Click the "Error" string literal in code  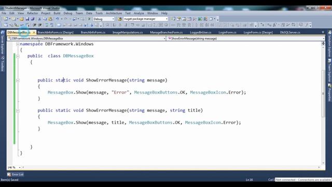pos(120,92)
